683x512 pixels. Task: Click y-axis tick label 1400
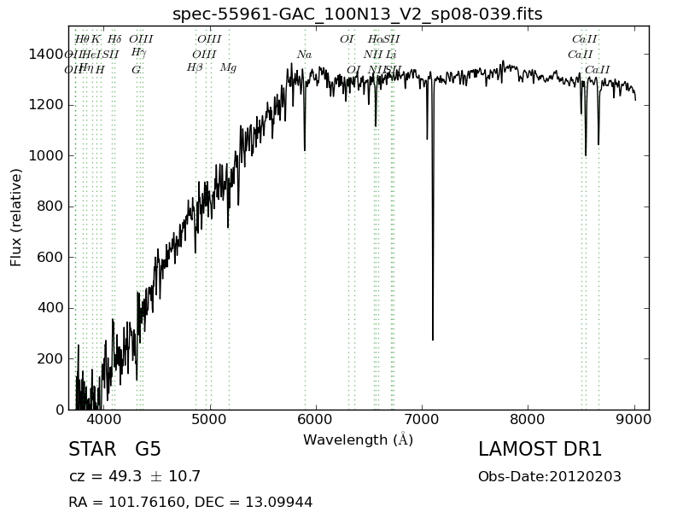(x=46, y=55)
